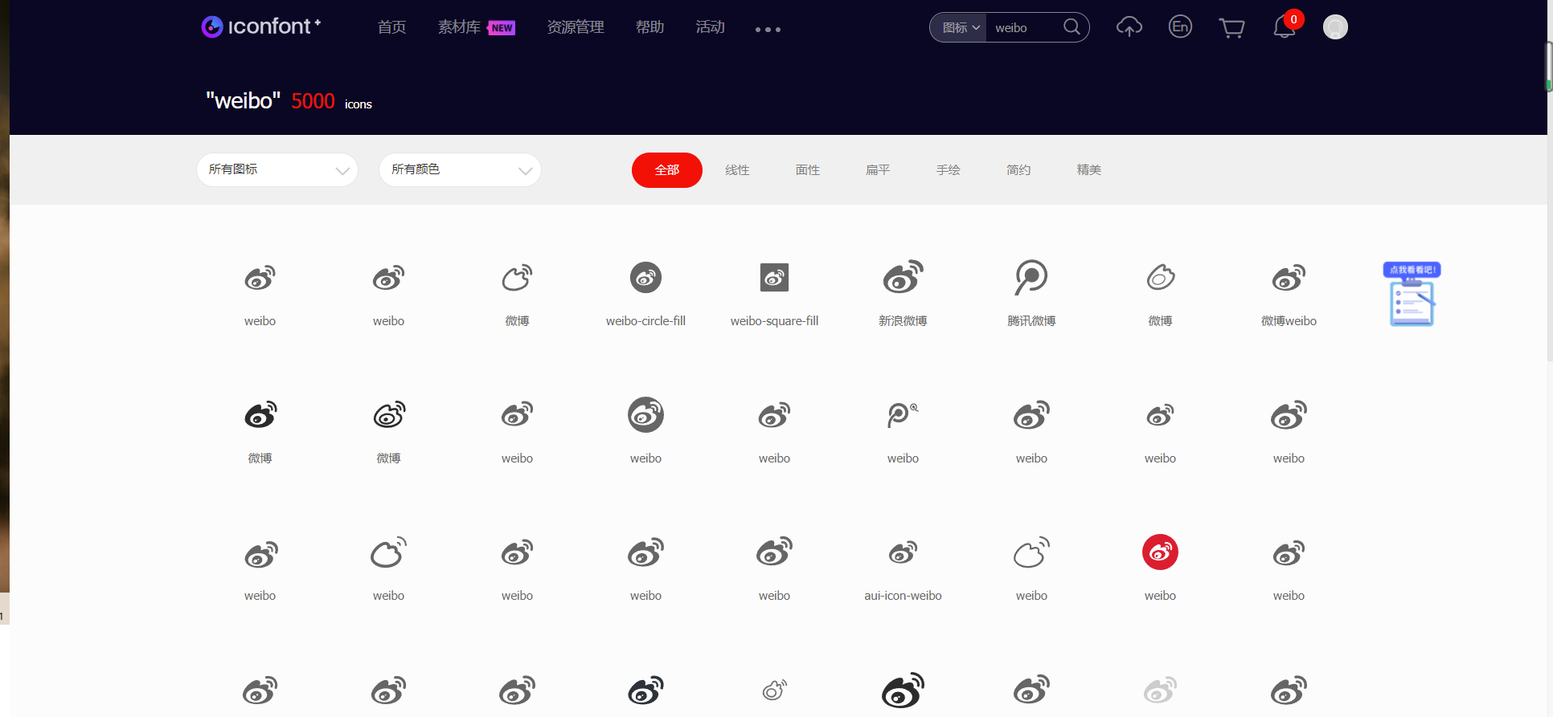The image size is (1553, 717).
Task: Click the search magnifier icon
Action: (1072, 27)
